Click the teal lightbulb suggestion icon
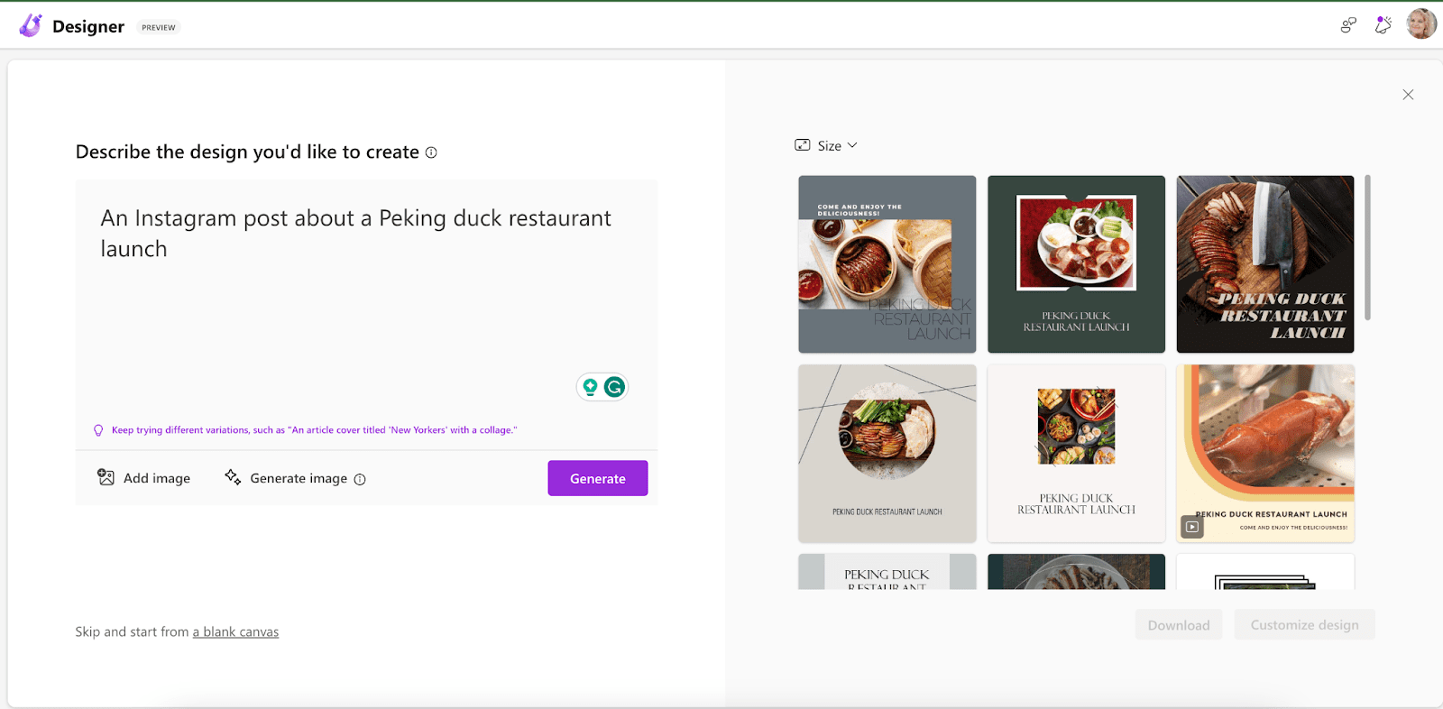Viewport: 1443px width, 709px height. point(590,387)
